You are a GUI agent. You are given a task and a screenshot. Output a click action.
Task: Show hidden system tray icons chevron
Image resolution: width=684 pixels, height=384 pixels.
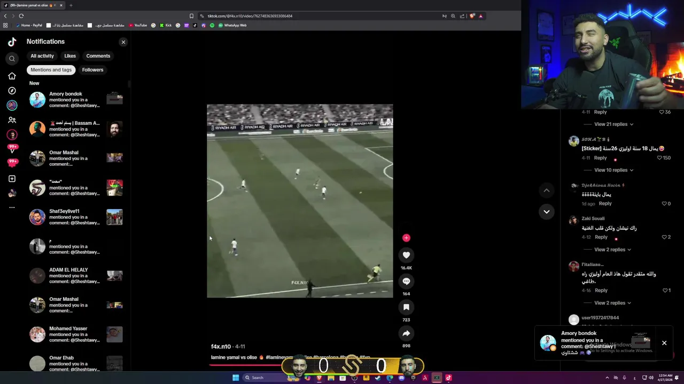click(x=607, y=378)
